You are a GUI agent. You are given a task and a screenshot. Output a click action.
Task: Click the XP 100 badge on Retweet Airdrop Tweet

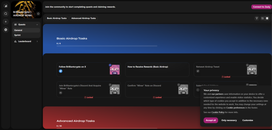pyautogui.click(x=252, y=69)
